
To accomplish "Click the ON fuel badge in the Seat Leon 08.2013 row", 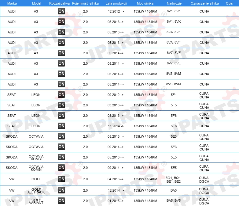I will tap(61, 116).
